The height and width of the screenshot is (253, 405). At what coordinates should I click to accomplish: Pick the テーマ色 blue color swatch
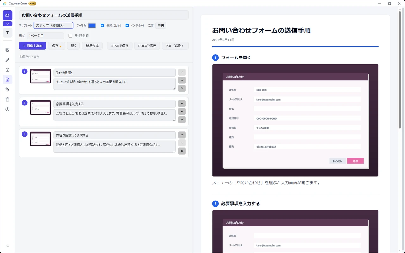(x=92, y=26)
